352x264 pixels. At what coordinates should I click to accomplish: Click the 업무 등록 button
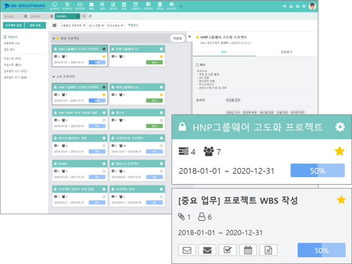[35, 25]
